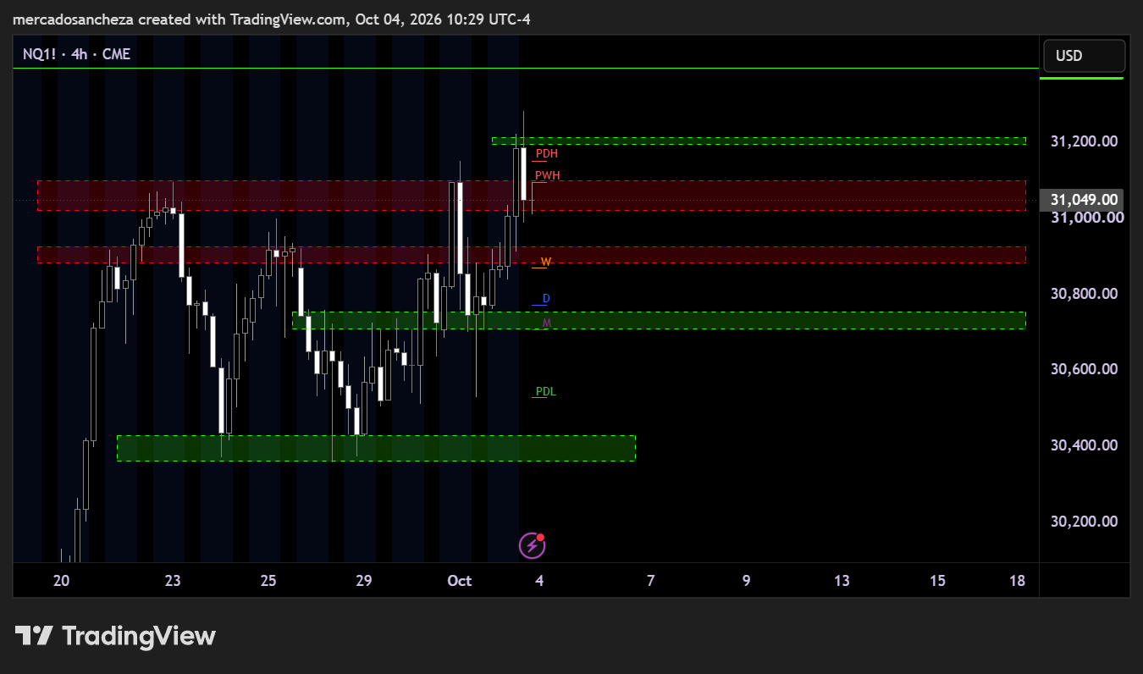Select the orange W level label
1143x674 pixels.
(x=546, y=262)
